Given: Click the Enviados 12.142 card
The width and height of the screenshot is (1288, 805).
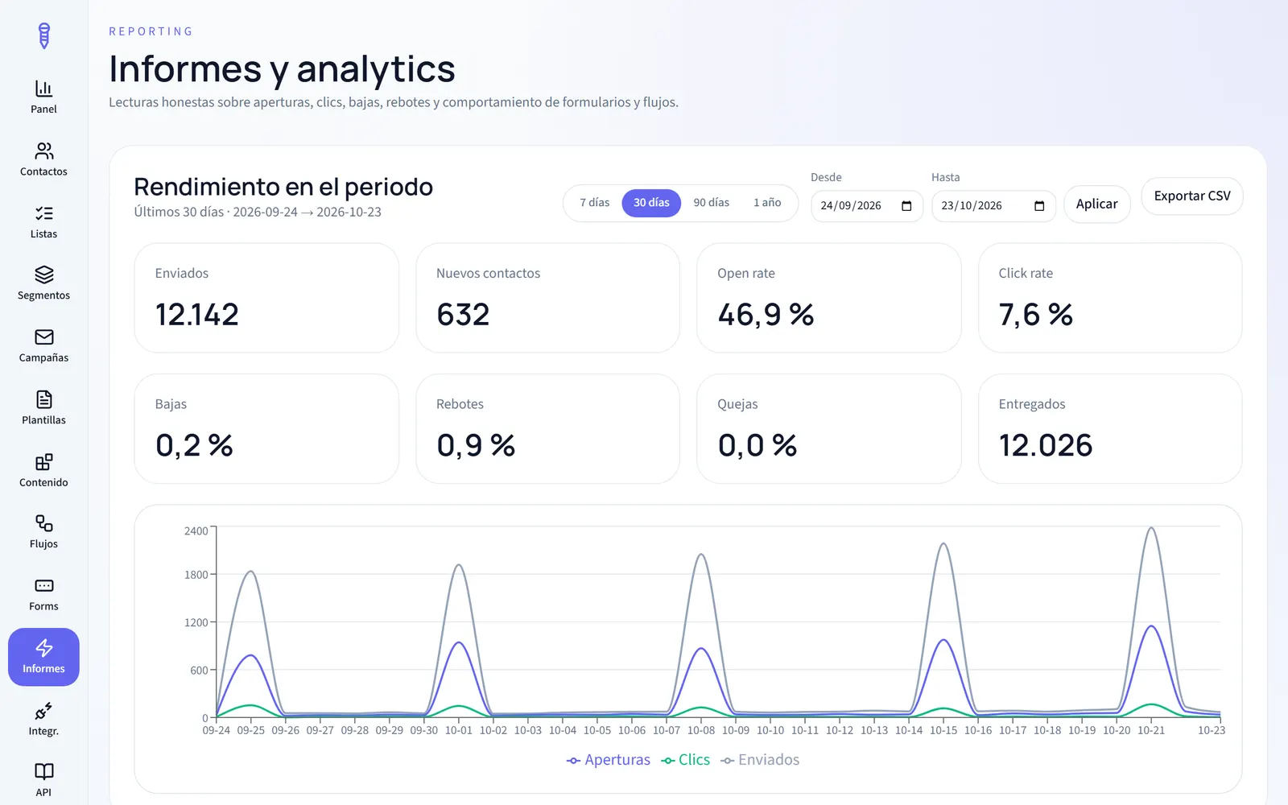Looking at the screenshot, I should pos(266,298).
